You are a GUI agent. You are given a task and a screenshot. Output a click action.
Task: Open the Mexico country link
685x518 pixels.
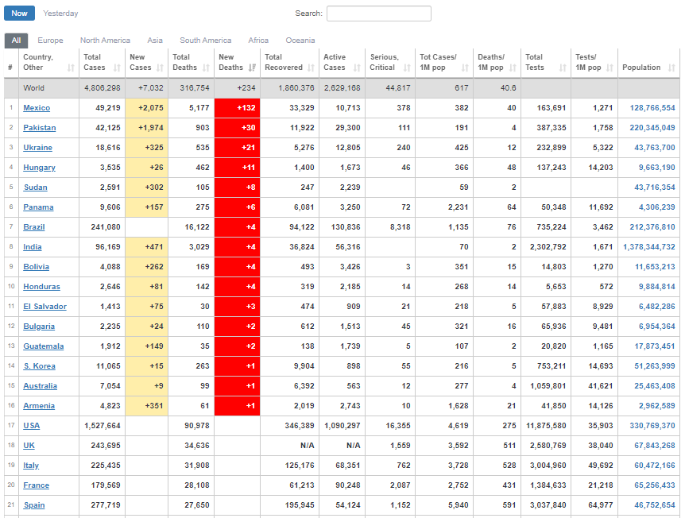37,108
